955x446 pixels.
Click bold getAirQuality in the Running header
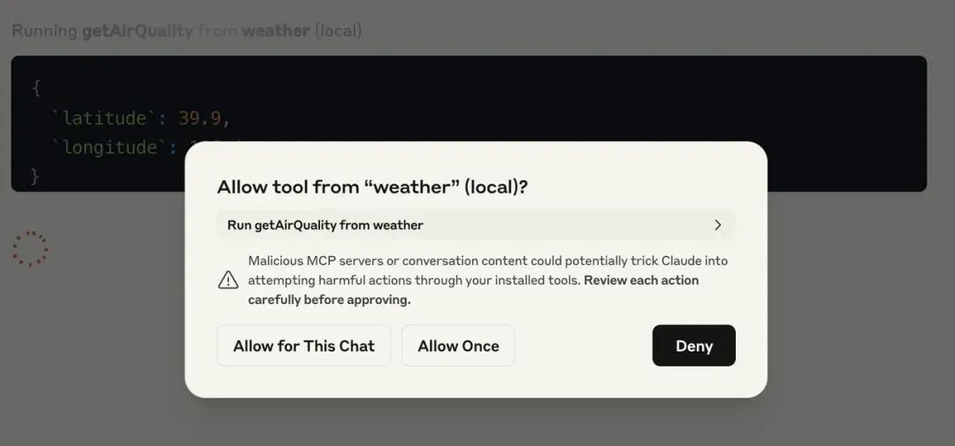click(x=138, y=30)
